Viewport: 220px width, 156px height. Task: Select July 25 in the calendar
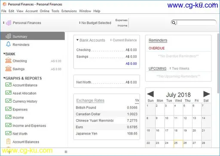(178, 144)
